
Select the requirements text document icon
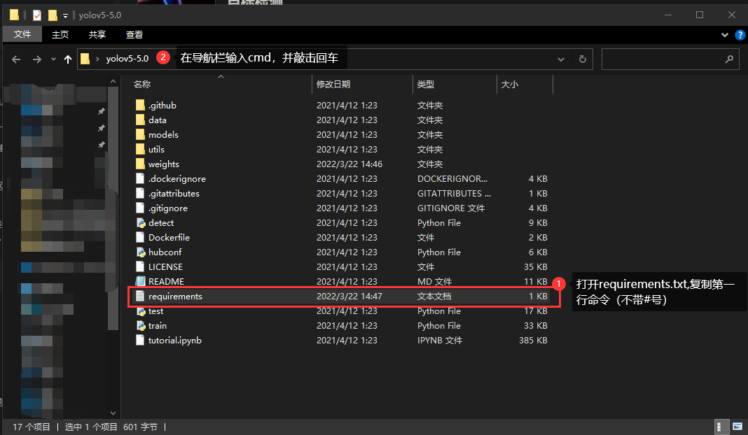[x=140, y=297]
